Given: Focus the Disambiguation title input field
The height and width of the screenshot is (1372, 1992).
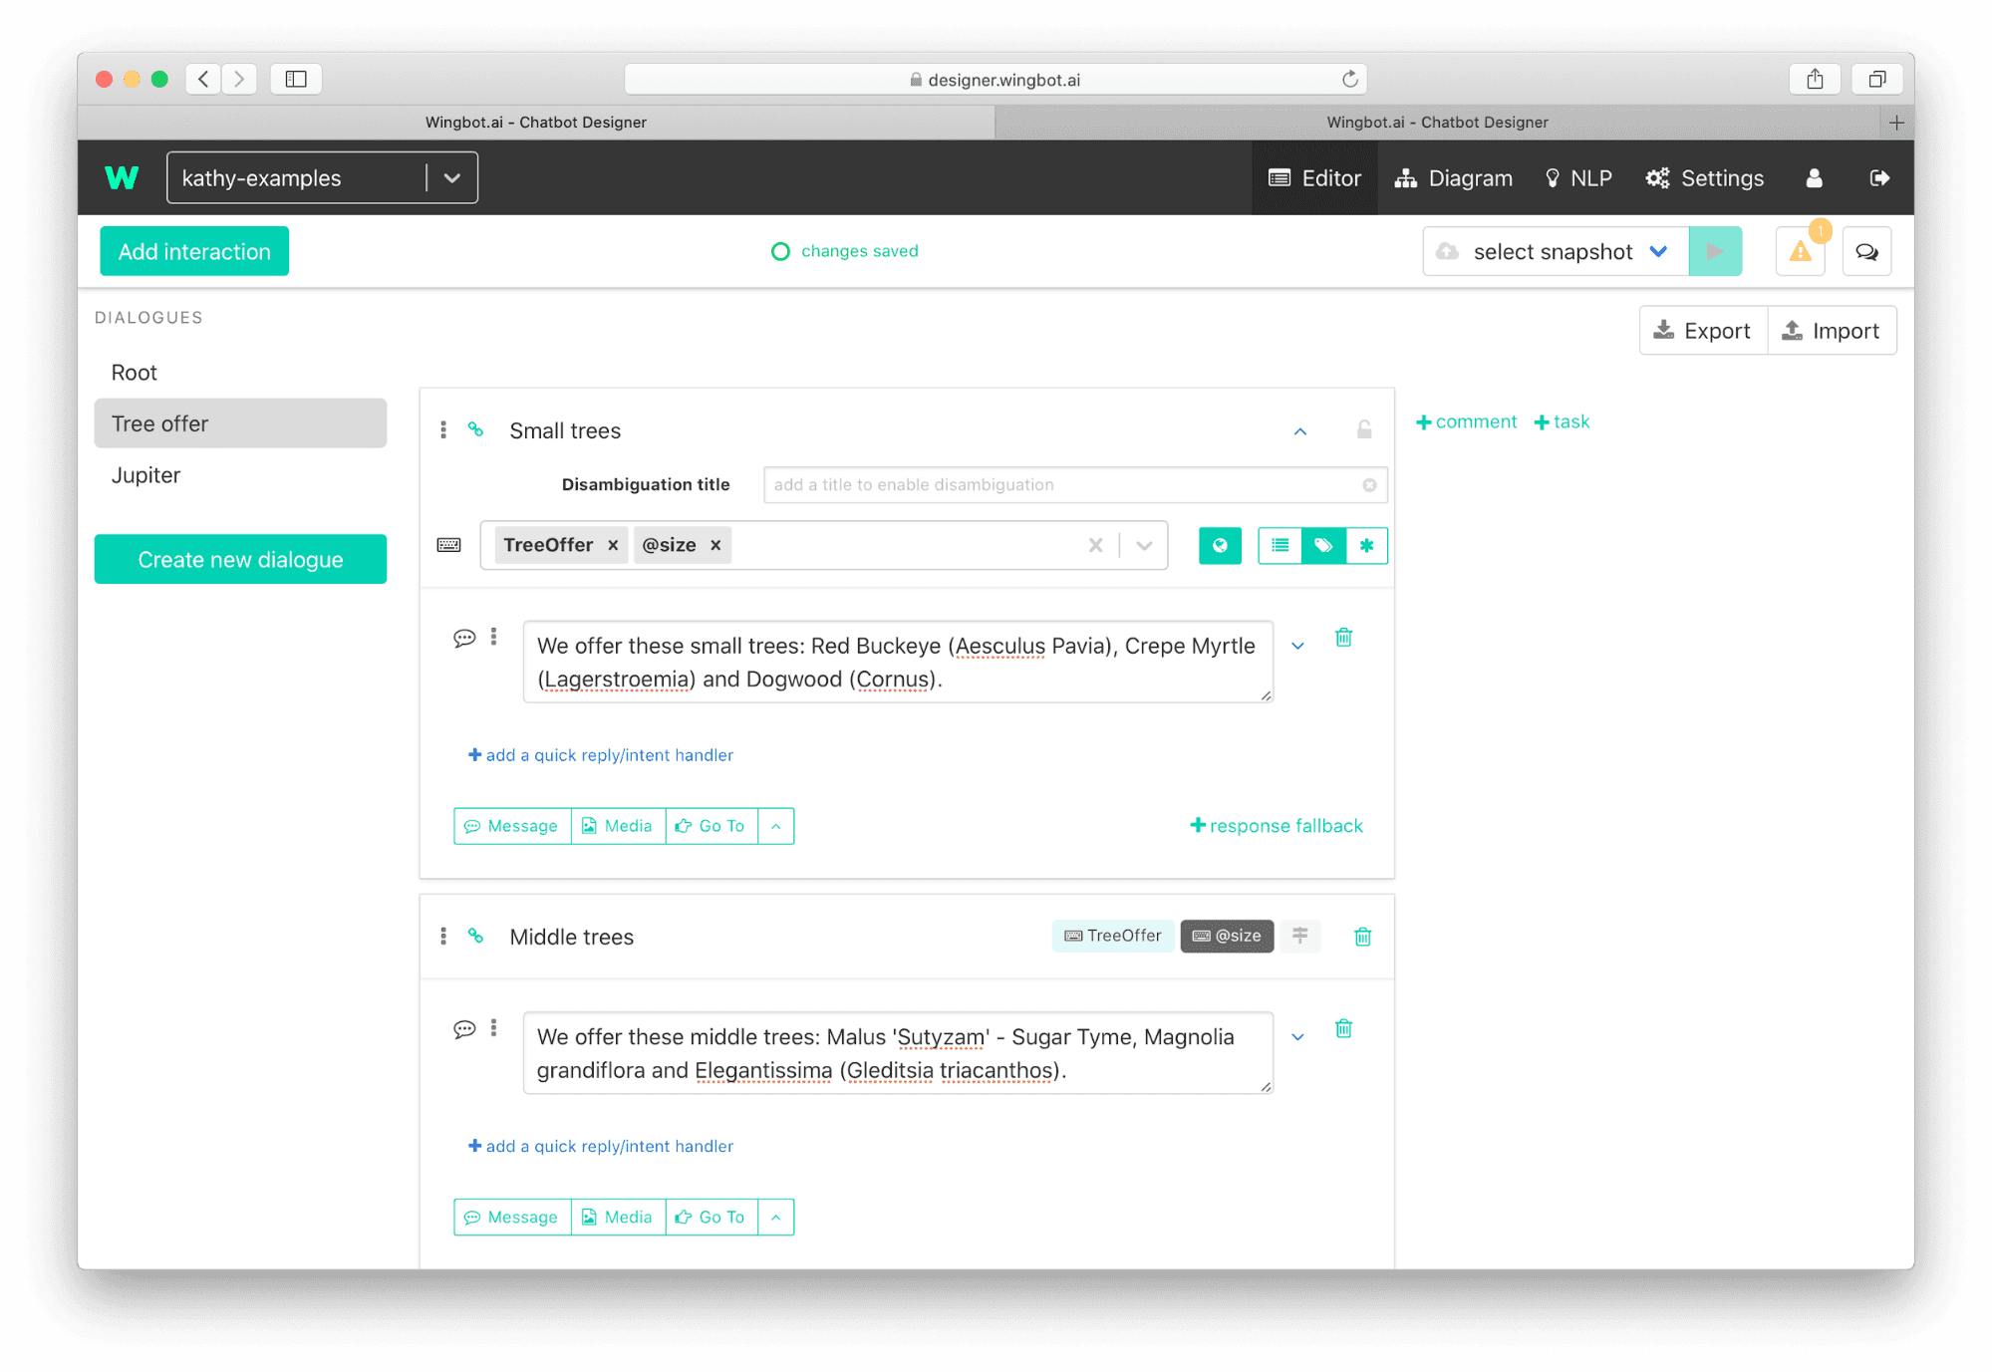Looking at the screenshot, I should pos(1074,485).
